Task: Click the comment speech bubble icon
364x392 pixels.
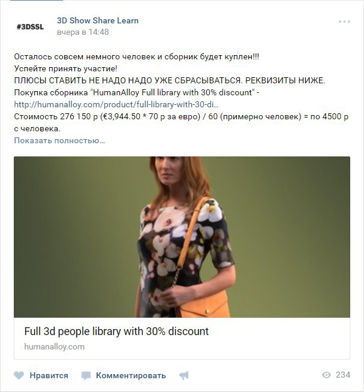Action: pyautogui.click(x=86, y=376)
